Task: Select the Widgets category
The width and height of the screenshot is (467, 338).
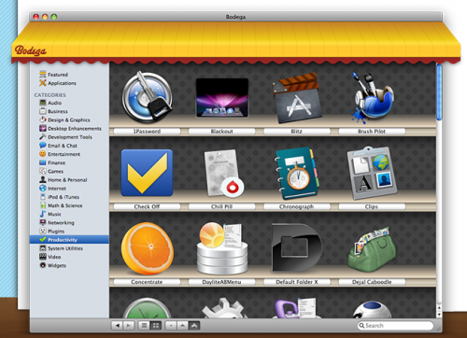Action: [52, 265]
